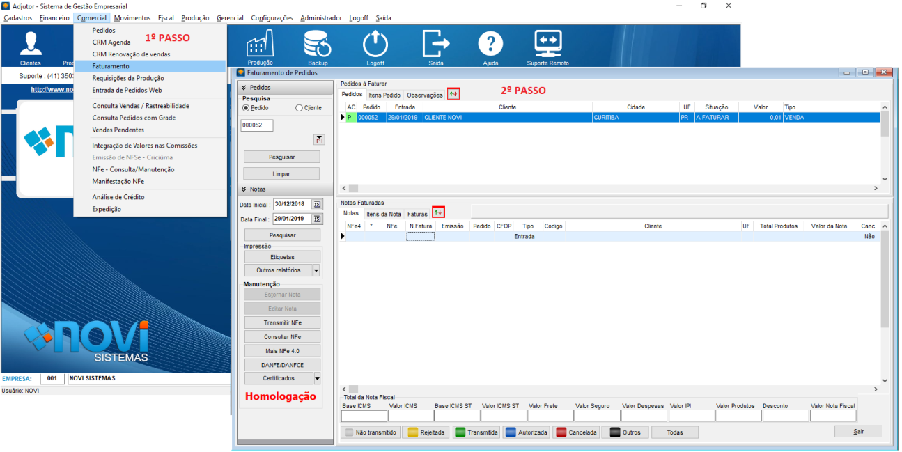Click sort arrows icon in Notas Faturadas
The image size is (902, 452).
pos(438,212)
